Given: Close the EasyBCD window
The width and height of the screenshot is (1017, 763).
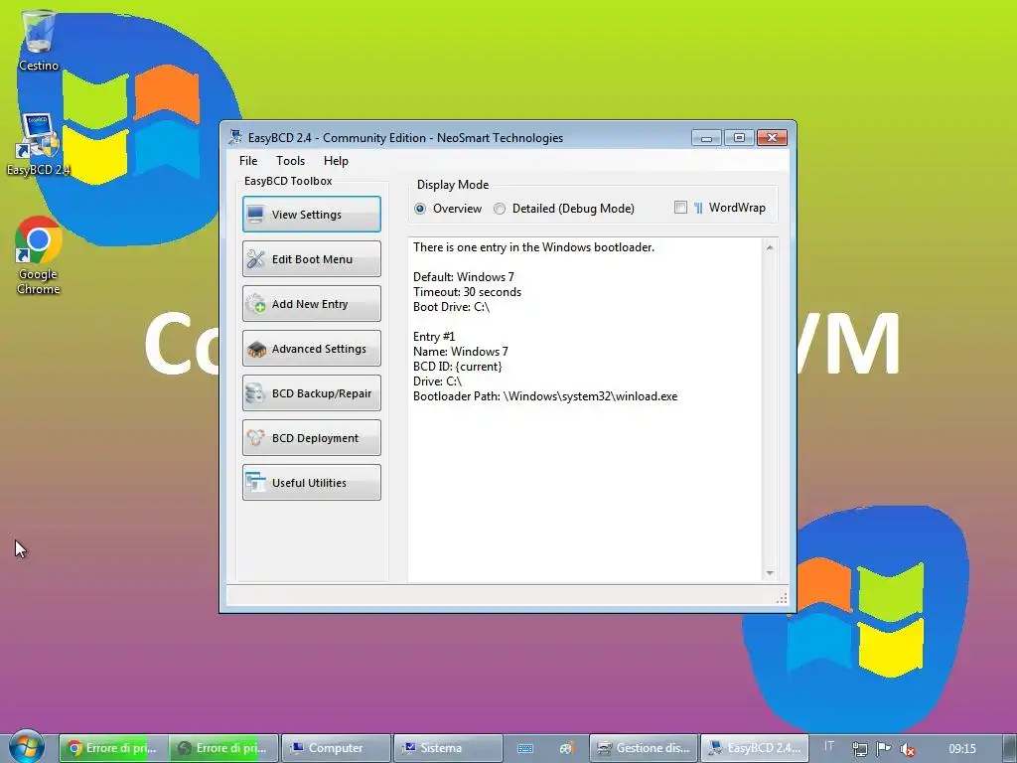Looking at the screenshot, I should 772,137.
